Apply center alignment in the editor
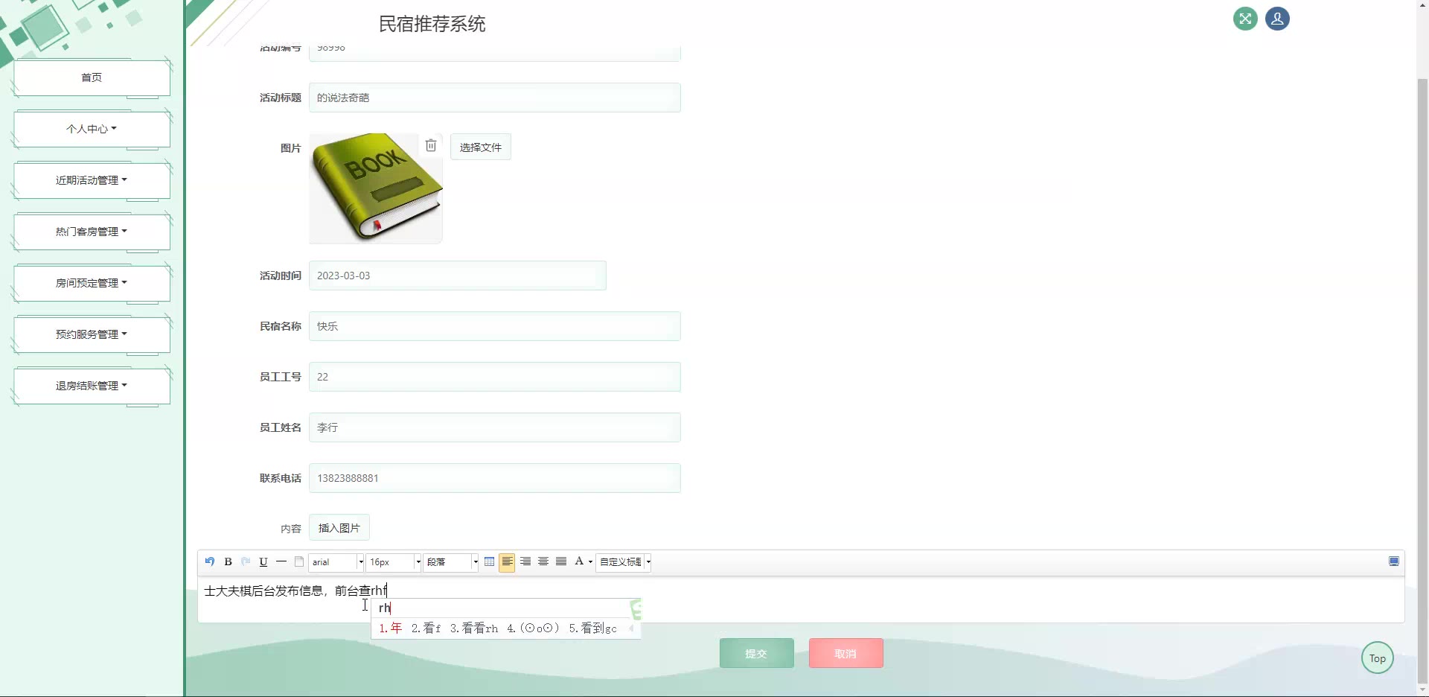The image size is (1429, 697). coord(543,561)
